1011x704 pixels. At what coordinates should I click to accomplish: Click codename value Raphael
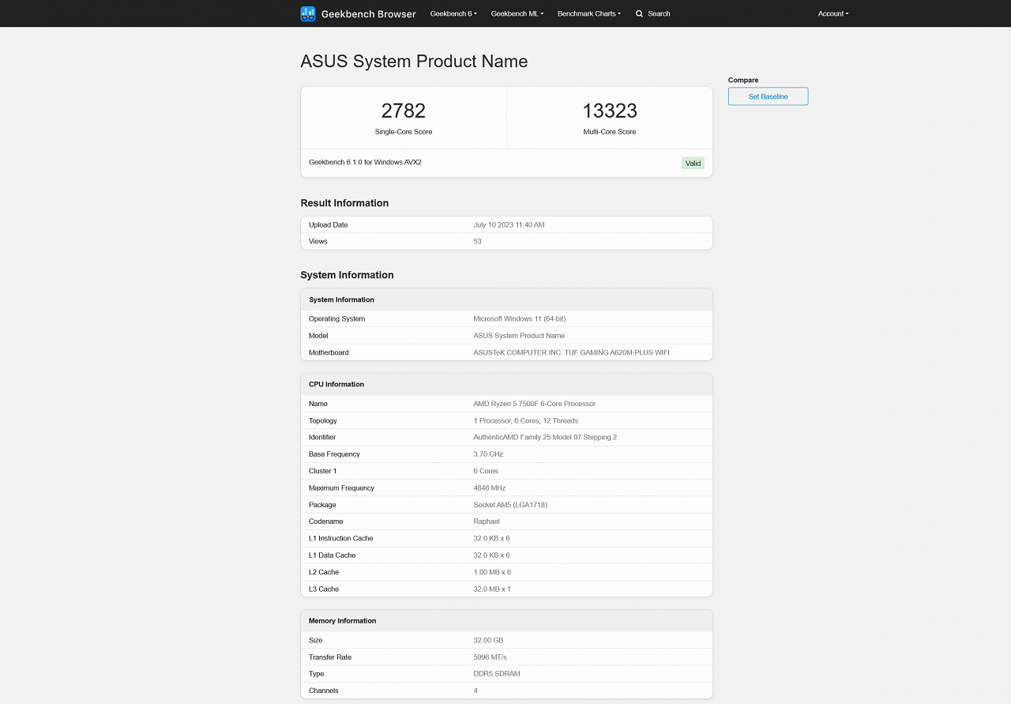coord(487,521)
